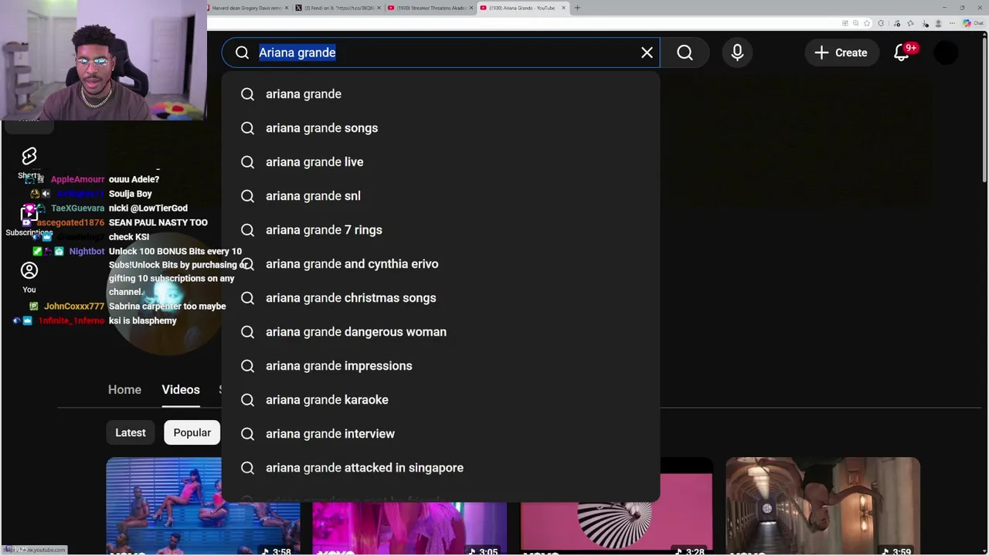Open the account avatar menu
Screen dimensions: 989x556
(946, 53)
